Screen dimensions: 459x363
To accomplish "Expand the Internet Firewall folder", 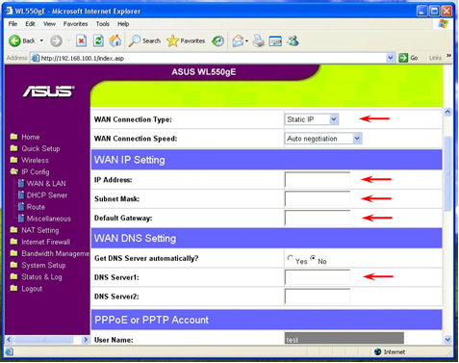I will (40, 242).
